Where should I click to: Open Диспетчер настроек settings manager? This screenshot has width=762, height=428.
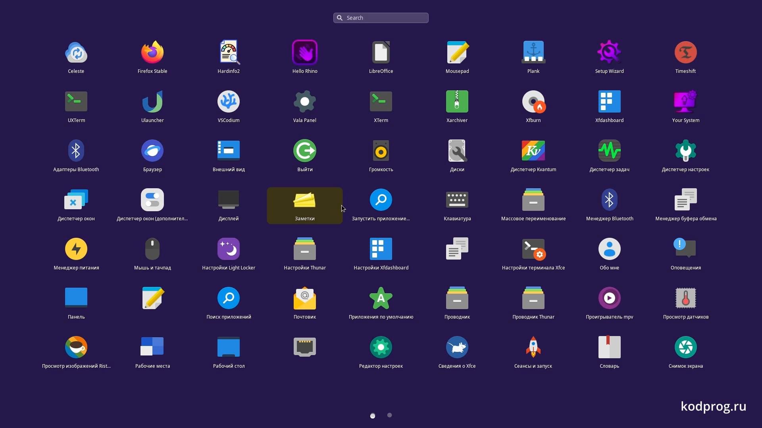click(686, 151)
